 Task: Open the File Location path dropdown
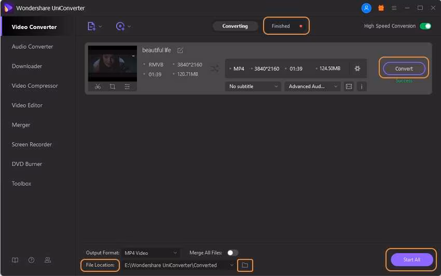click(179, 265)
